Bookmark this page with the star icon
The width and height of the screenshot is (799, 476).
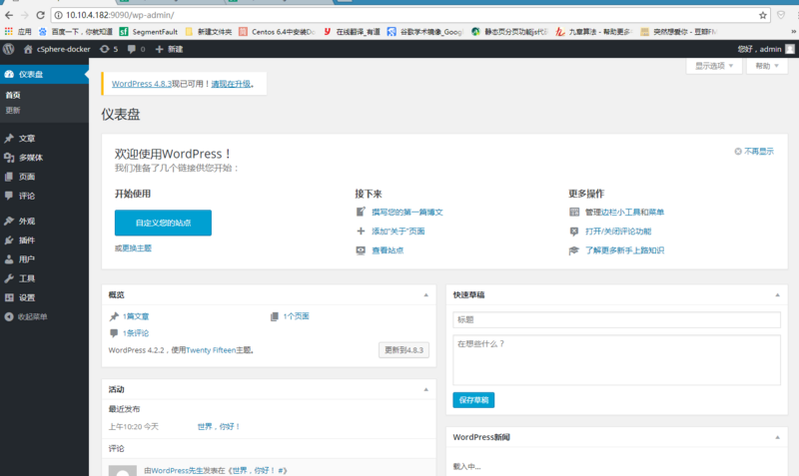click(763, 15)
